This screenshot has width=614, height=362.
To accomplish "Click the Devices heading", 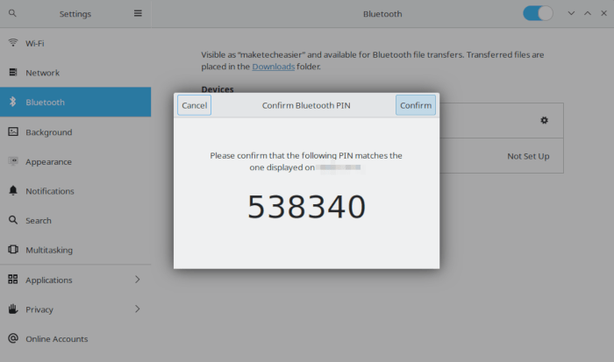I will [x=218, y=89].
